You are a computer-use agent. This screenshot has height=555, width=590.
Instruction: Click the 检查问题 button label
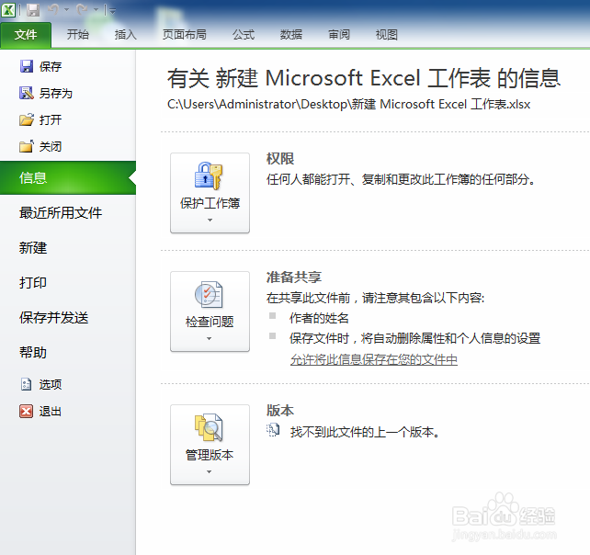(210, 323)
